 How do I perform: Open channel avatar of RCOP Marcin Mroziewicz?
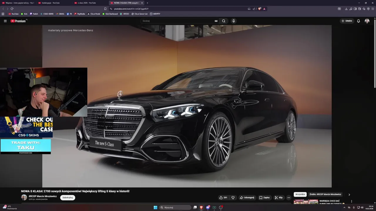tap(24, 198)
